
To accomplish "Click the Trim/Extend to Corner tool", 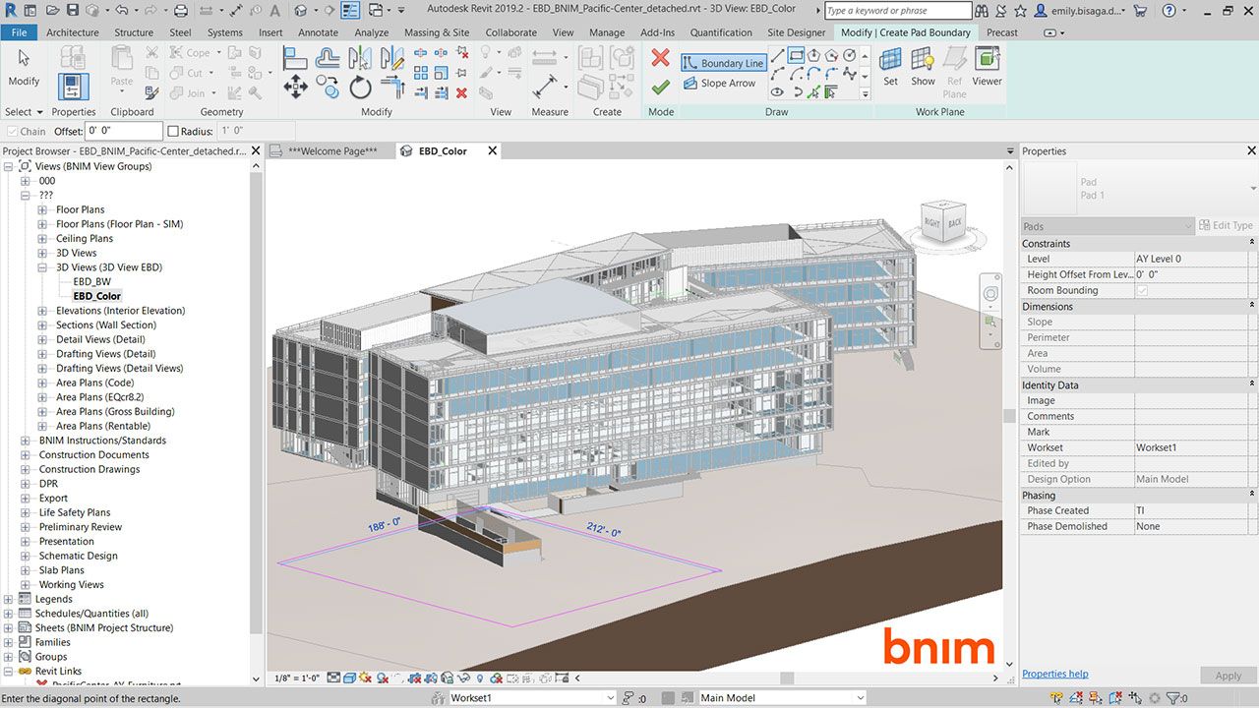I will pos(392,87).
